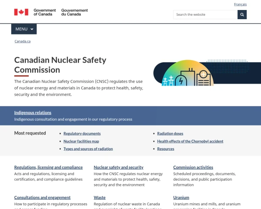Open Health effects of the Chornobyl accident
The width and height of the screenshot is (261, 209).
tap(190, 142)
